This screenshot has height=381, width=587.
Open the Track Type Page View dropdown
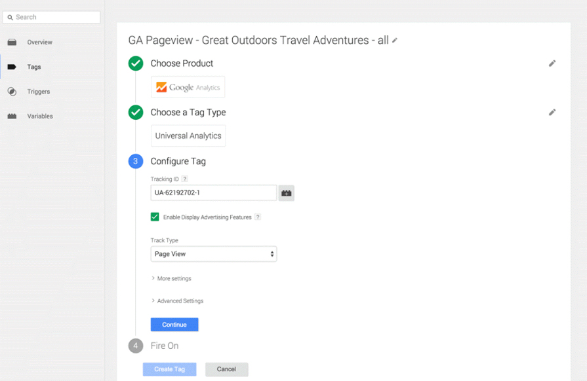pos(214,254)
